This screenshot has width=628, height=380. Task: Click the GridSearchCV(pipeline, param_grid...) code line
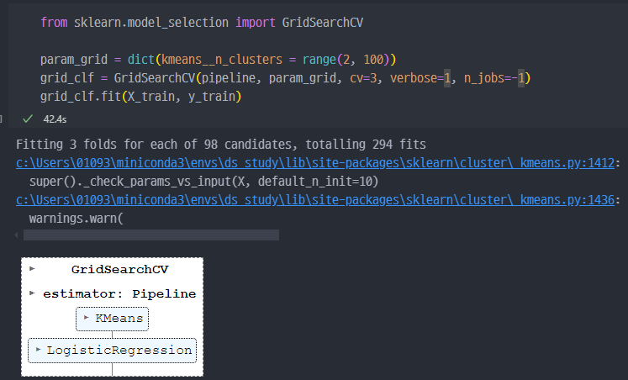click(285, 78)
